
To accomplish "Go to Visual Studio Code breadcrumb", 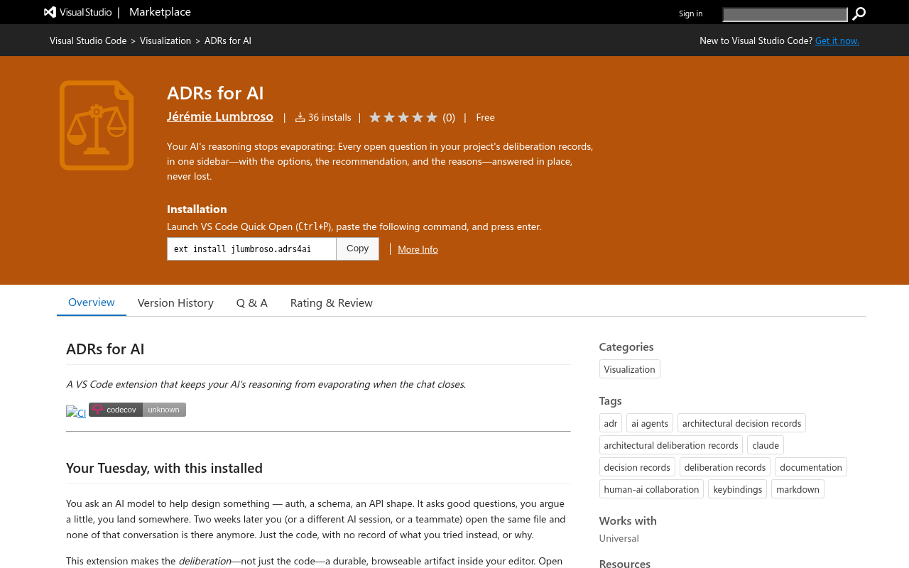I will [88, 40].
